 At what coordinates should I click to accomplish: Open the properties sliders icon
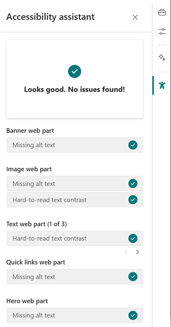click(x=162, y=31)
